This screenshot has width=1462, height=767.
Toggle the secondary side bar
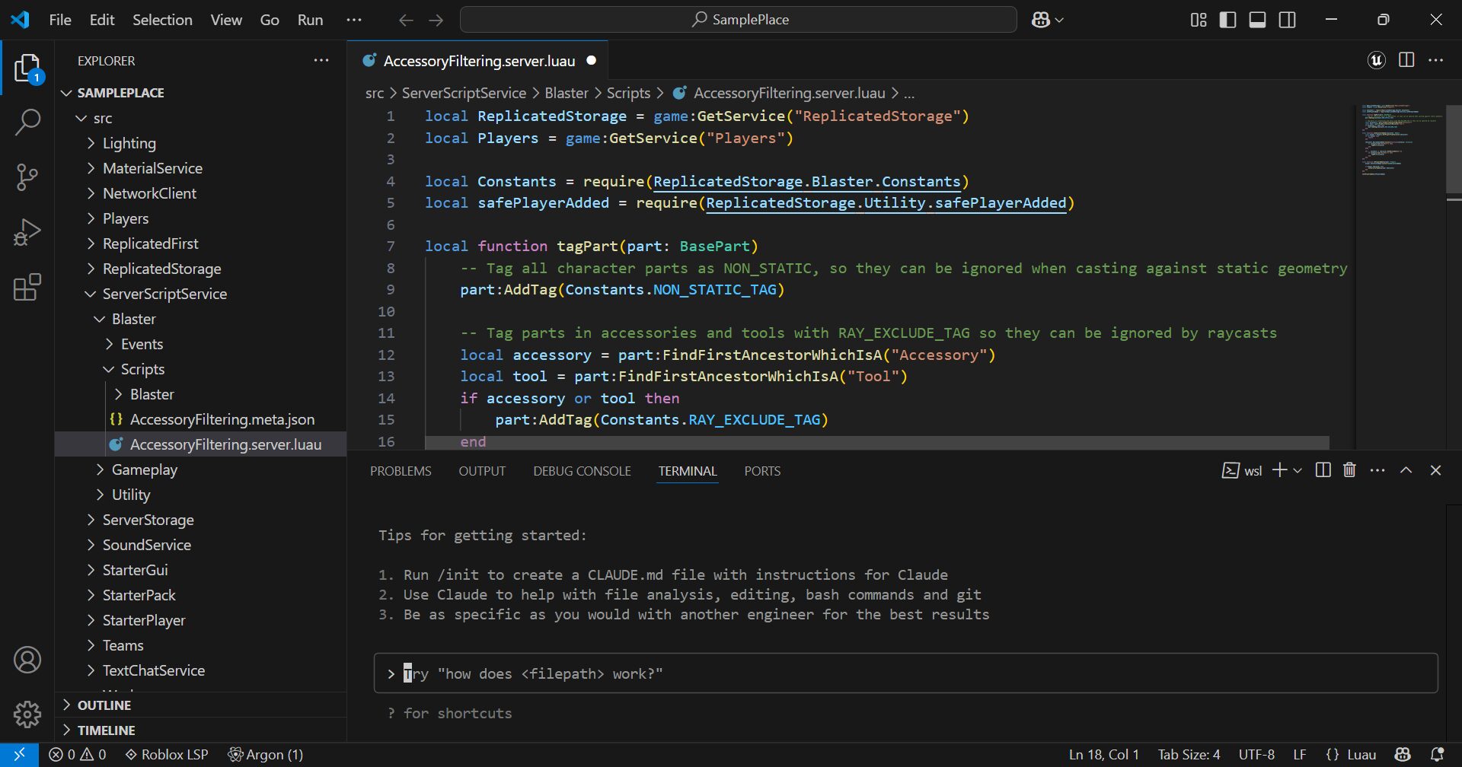(1287, 20)
